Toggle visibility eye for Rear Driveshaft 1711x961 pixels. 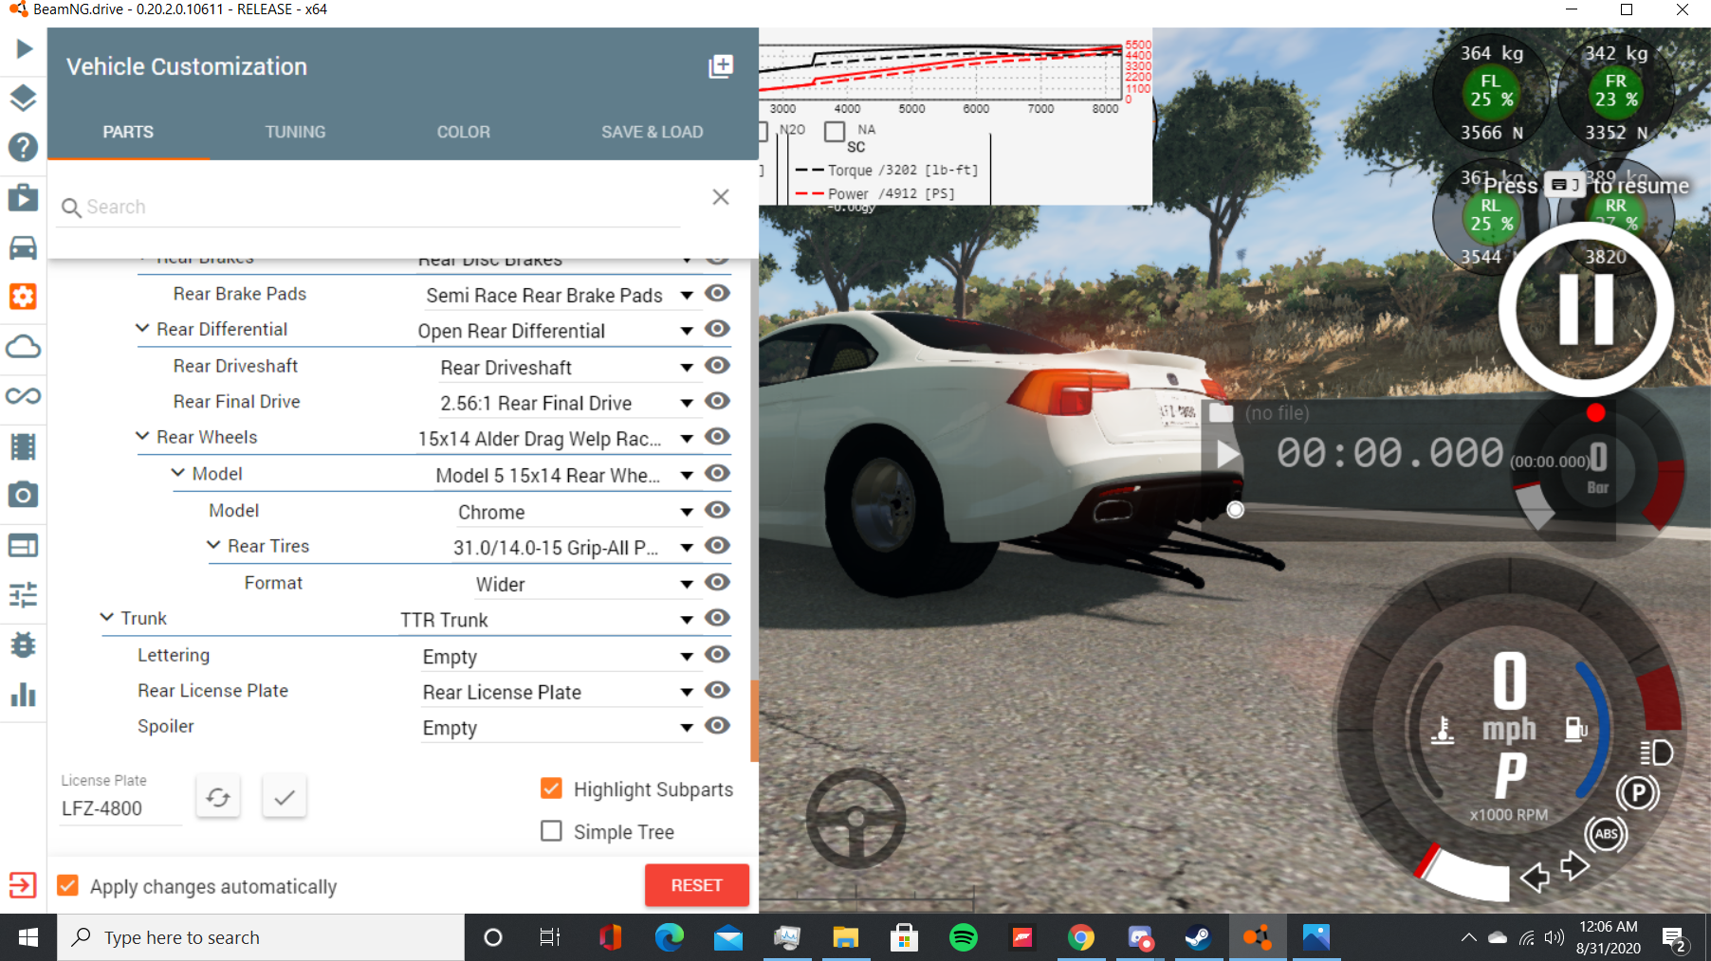[718, 365]
